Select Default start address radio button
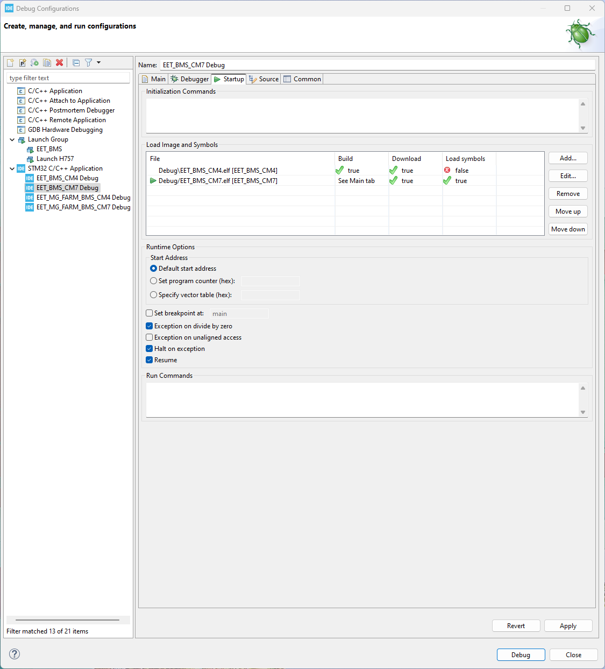The height and width of the screenshot is (669, 605). click(x=154, y=268)
